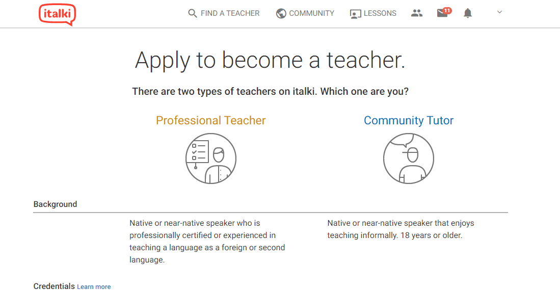Screen dimensions: 560x290
Task: Click the Community Tutor circle illustration
Action: [409, 159]
